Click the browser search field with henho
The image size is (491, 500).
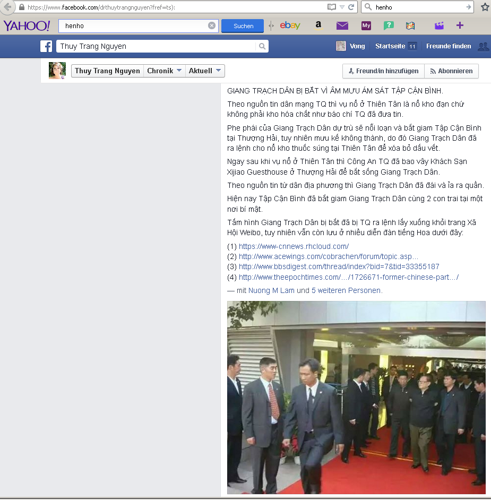418,7
